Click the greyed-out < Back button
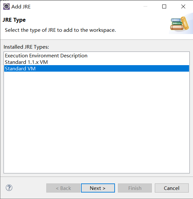 pos(63,188)
